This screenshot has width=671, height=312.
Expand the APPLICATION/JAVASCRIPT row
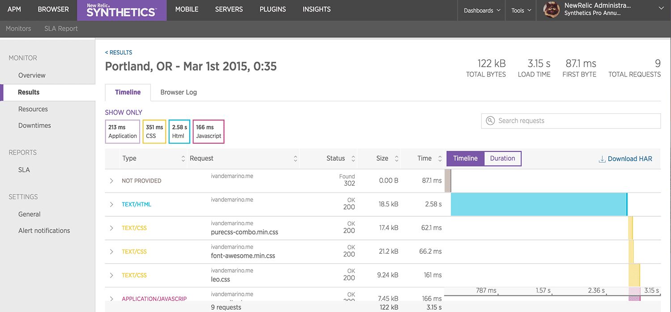111,299
